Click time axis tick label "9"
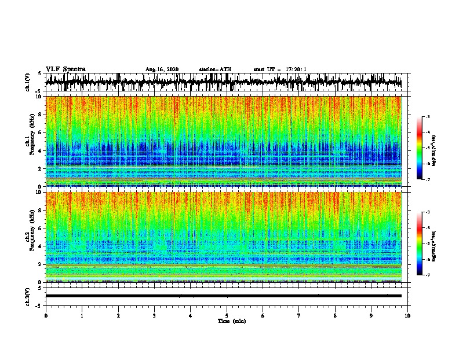This screenshot has width=459, height=354. pyautogui.click(x=371, y=316)
